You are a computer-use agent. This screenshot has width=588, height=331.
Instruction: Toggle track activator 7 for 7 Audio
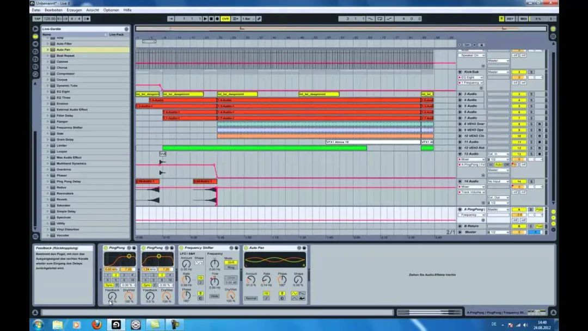pos(519,118)
